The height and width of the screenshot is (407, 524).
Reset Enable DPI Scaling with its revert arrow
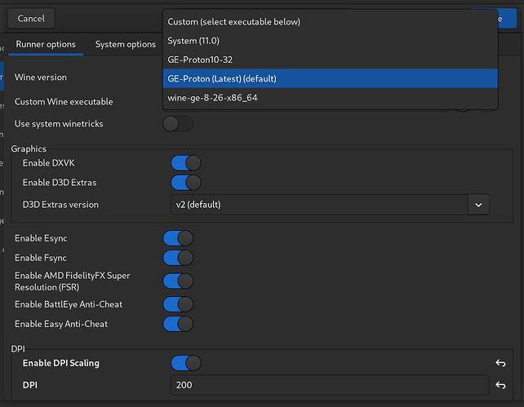coord(501,363)
